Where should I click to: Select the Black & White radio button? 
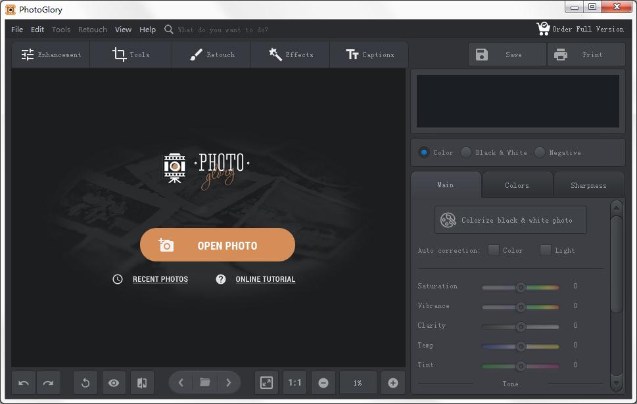click(466, 152)
